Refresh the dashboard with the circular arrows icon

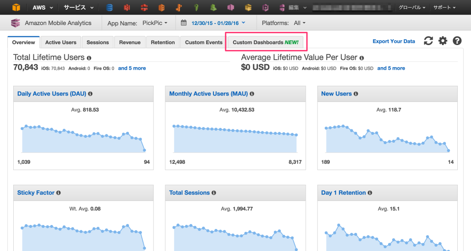[x=428, y=41]
